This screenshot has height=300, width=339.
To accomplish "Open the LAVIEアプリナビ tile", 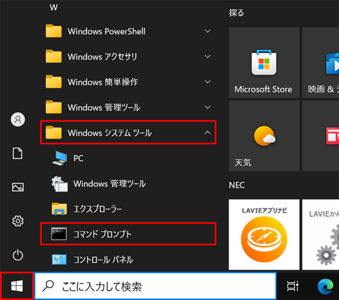I will coord(264,234).
